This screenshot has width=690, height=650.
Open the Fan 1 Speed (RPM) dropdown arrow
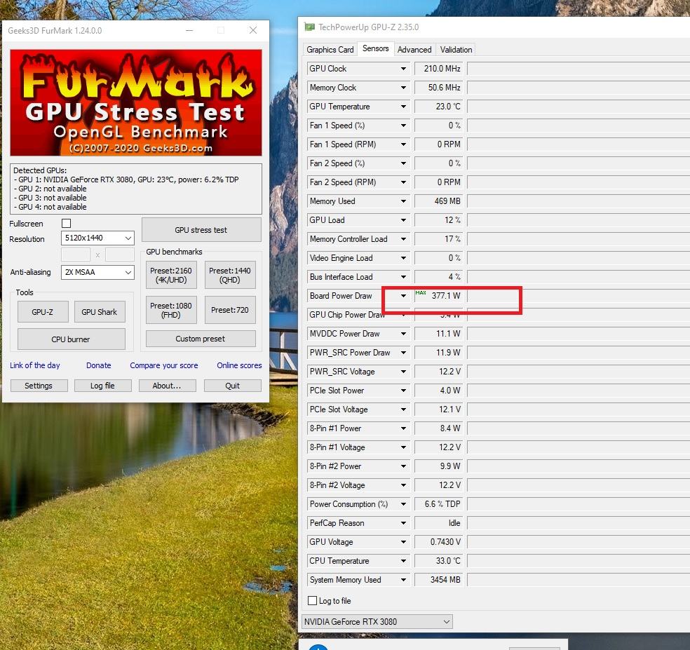403,144
